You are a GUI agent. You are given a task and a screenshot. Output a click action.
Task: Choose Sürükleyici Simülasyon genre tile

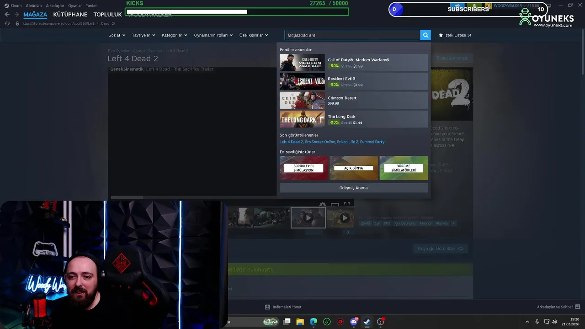pos(304,168)
